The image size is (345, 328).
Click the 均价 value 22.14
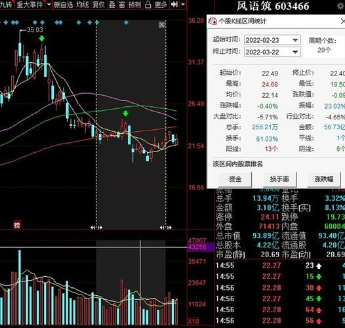click(x=270, y=95)
